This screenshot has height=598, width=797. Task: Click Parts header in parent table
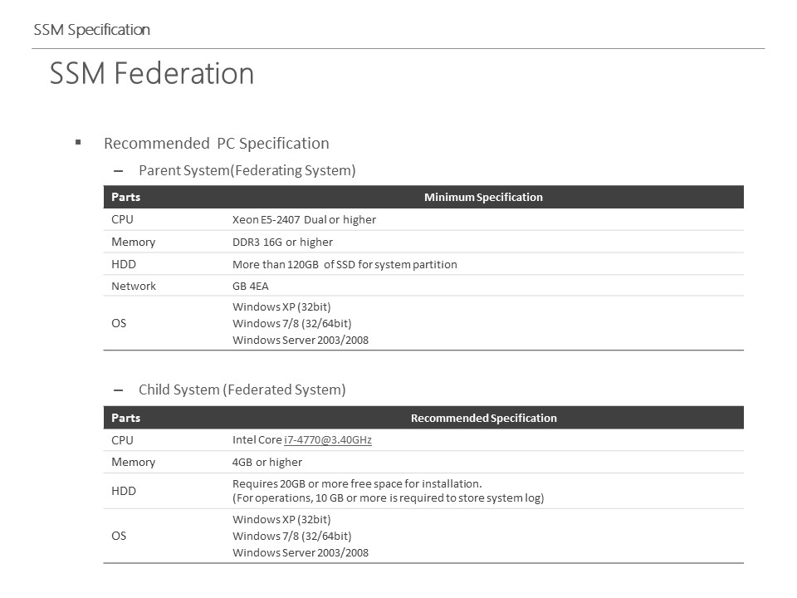pos(125,198)
